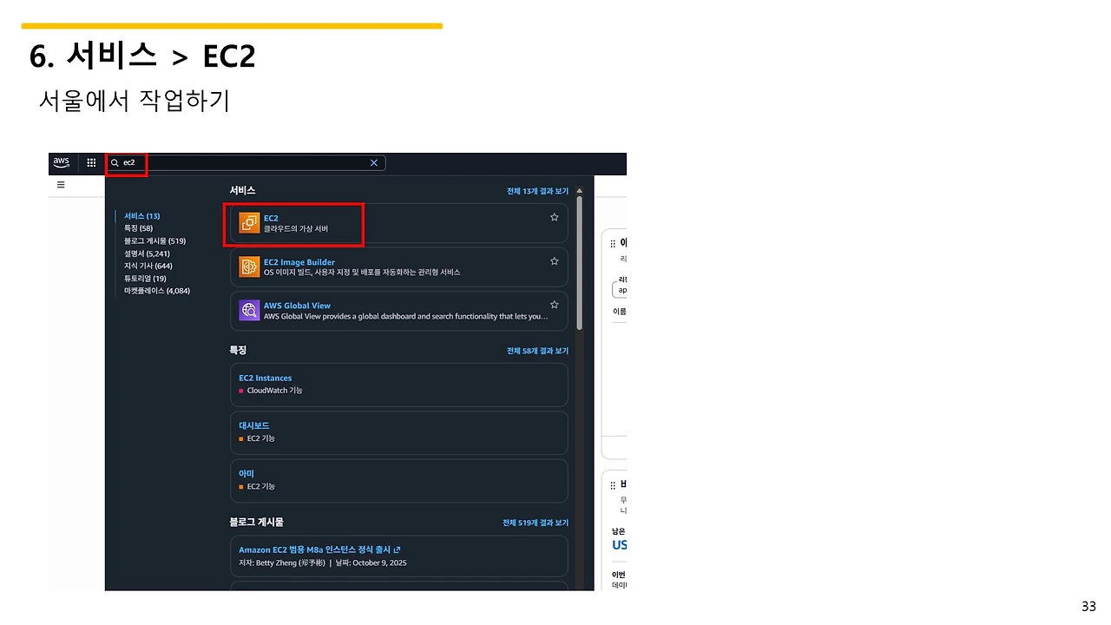Open the EC2 service link
The width and height of the screenshot is (1111, 625).
(x=271, y=218)
